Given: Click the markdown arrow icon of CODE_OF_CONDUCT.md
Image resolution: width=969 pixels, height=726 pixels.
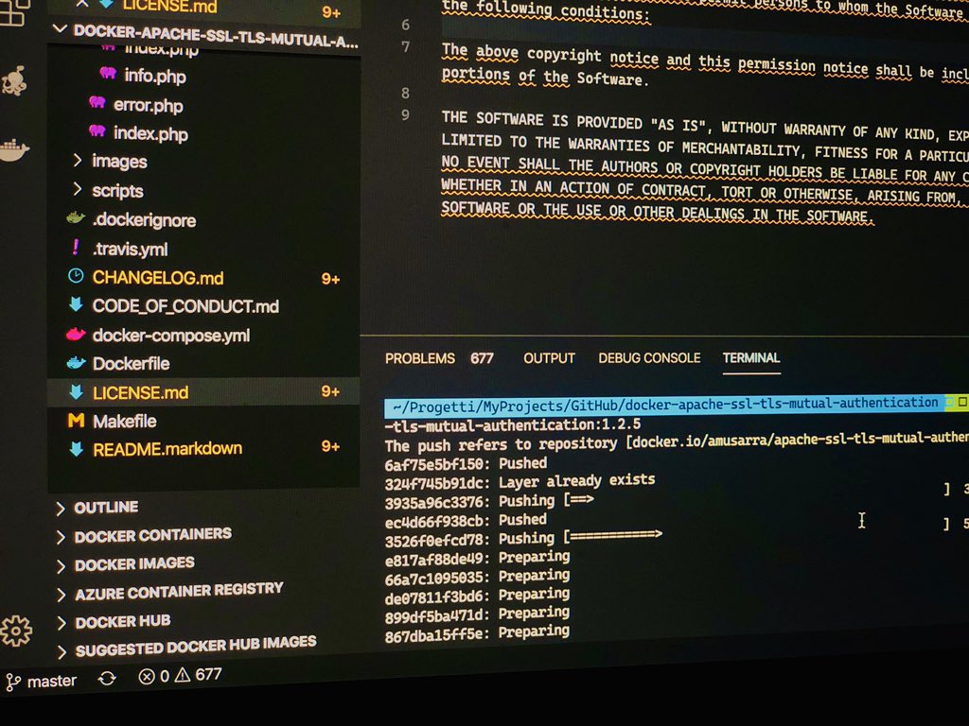Looking at the screenshot, I should [x=76, y=304].
